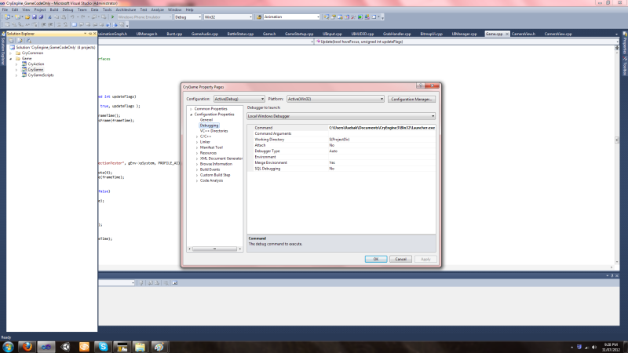Click the orange swirl taskbar icon

tap(84, 347)
